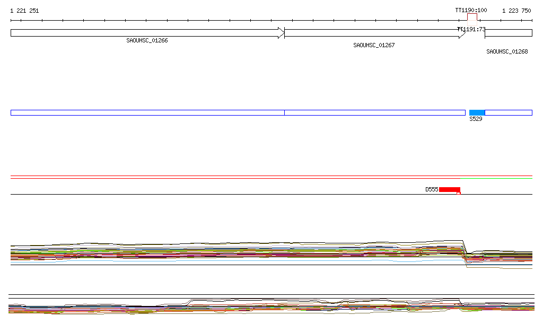Viewport: 543px width, 324px height.
Task: Select blue-outlined segment below SAOUHSC_01267
Action: [374, 112]
